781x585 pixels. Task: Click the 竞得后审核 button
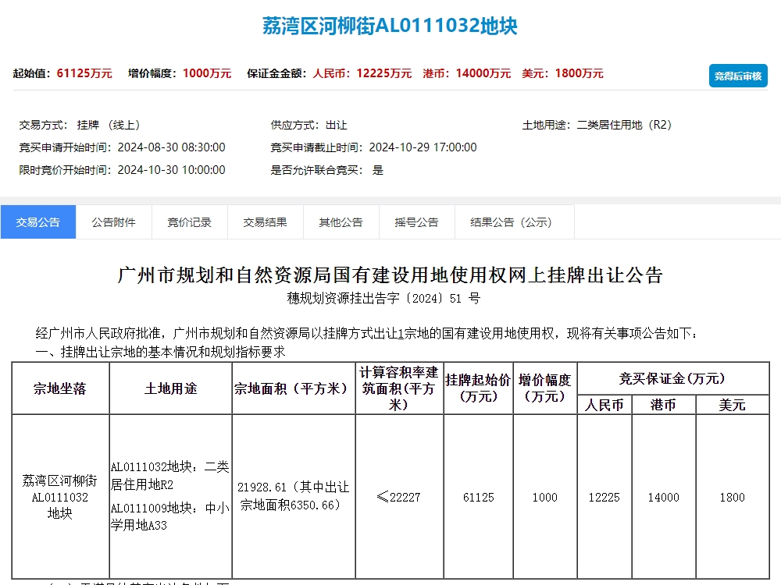pos(736,76)
